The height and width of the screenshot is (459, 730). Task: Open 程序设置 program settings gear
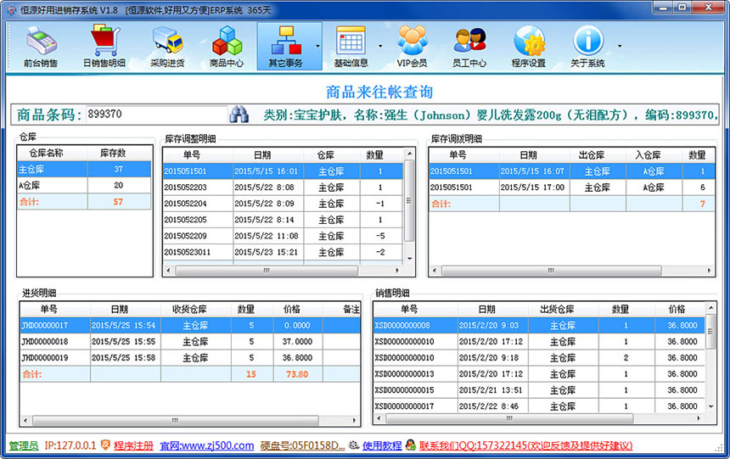529,46
